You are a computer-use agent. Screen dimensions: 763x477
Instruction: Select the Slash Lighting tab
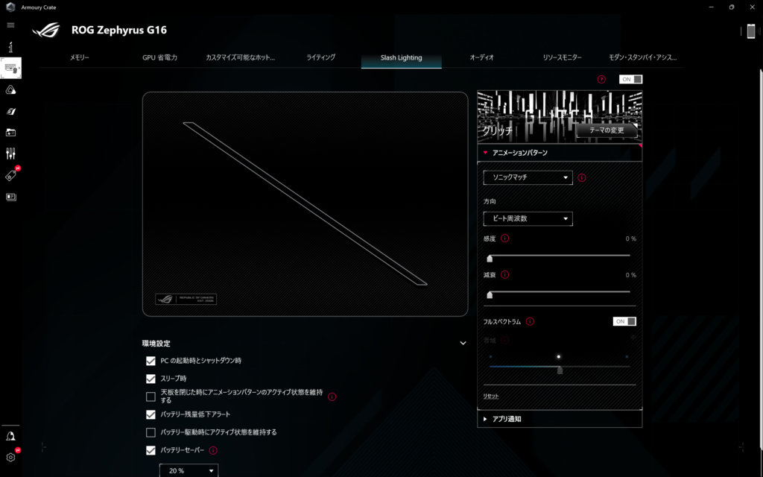tap(402, 57)
